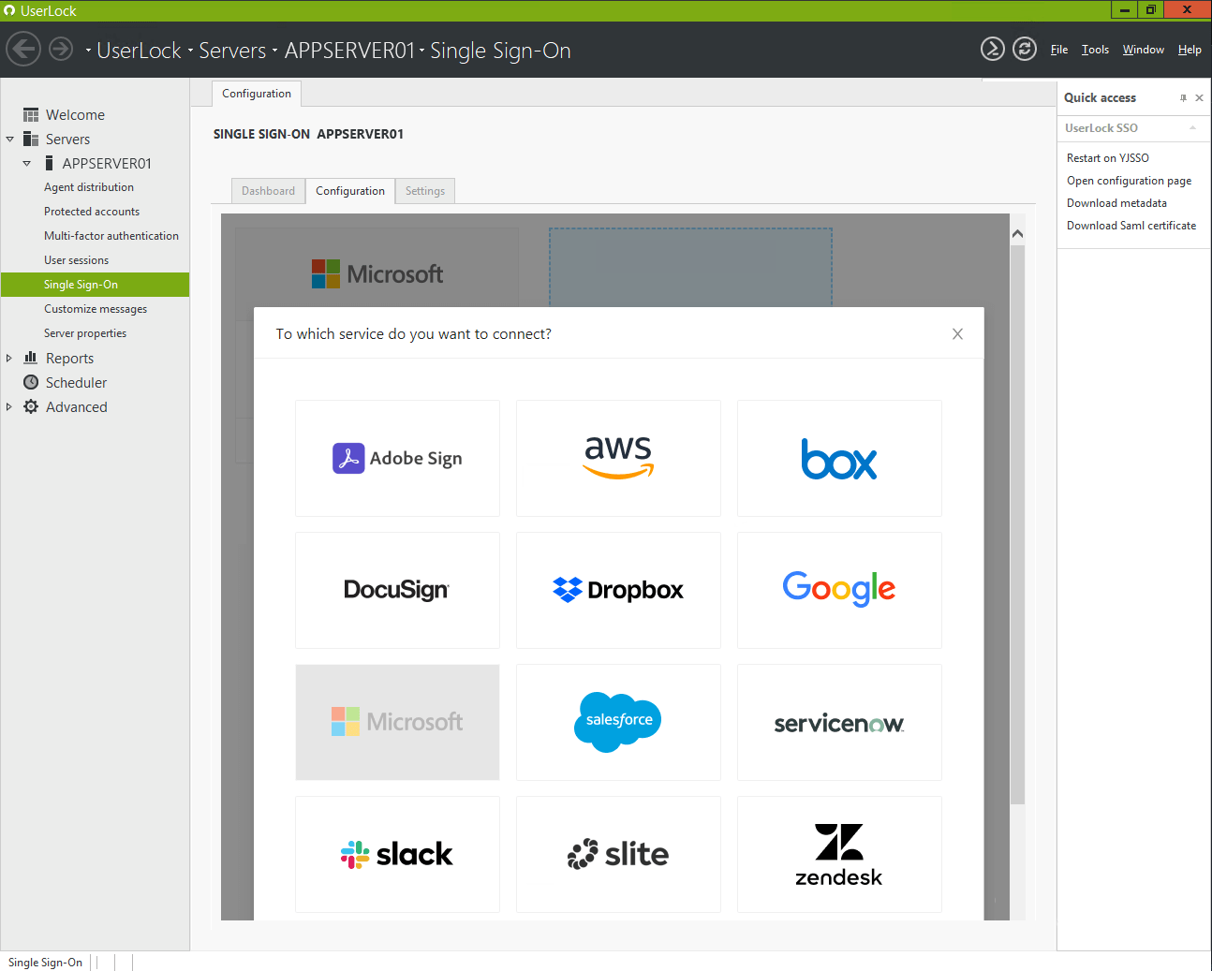Screen dimensions: 1212x971
Task: Click Download metadata link
Action: click(1116, 203)
